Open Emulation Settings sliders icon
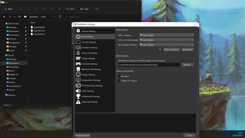 tap(78, 48)
